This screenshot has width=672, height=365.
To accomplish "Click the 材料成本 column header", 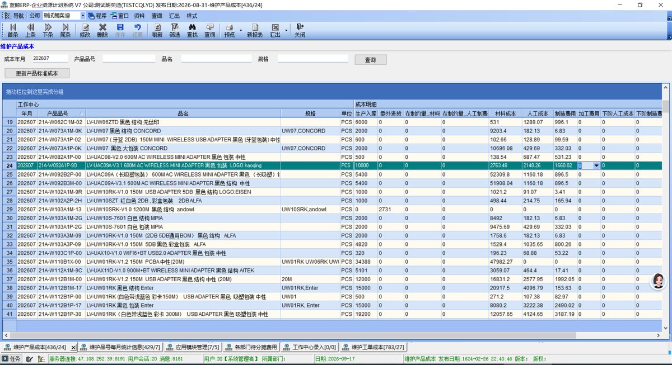I will (505, 113).
